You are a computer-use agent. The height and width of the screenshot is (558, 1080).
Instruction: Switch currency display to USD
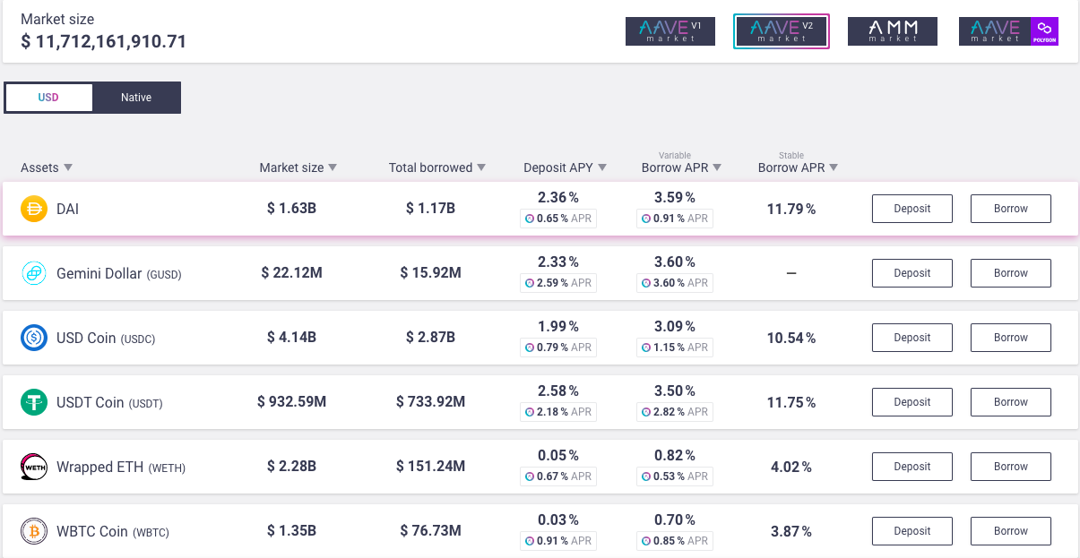(48, 98)
